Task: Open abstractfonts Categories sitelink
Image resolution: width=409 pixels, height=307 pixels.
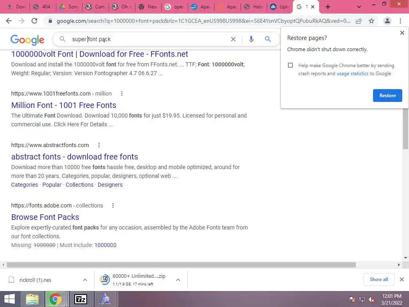Action: 24,185
